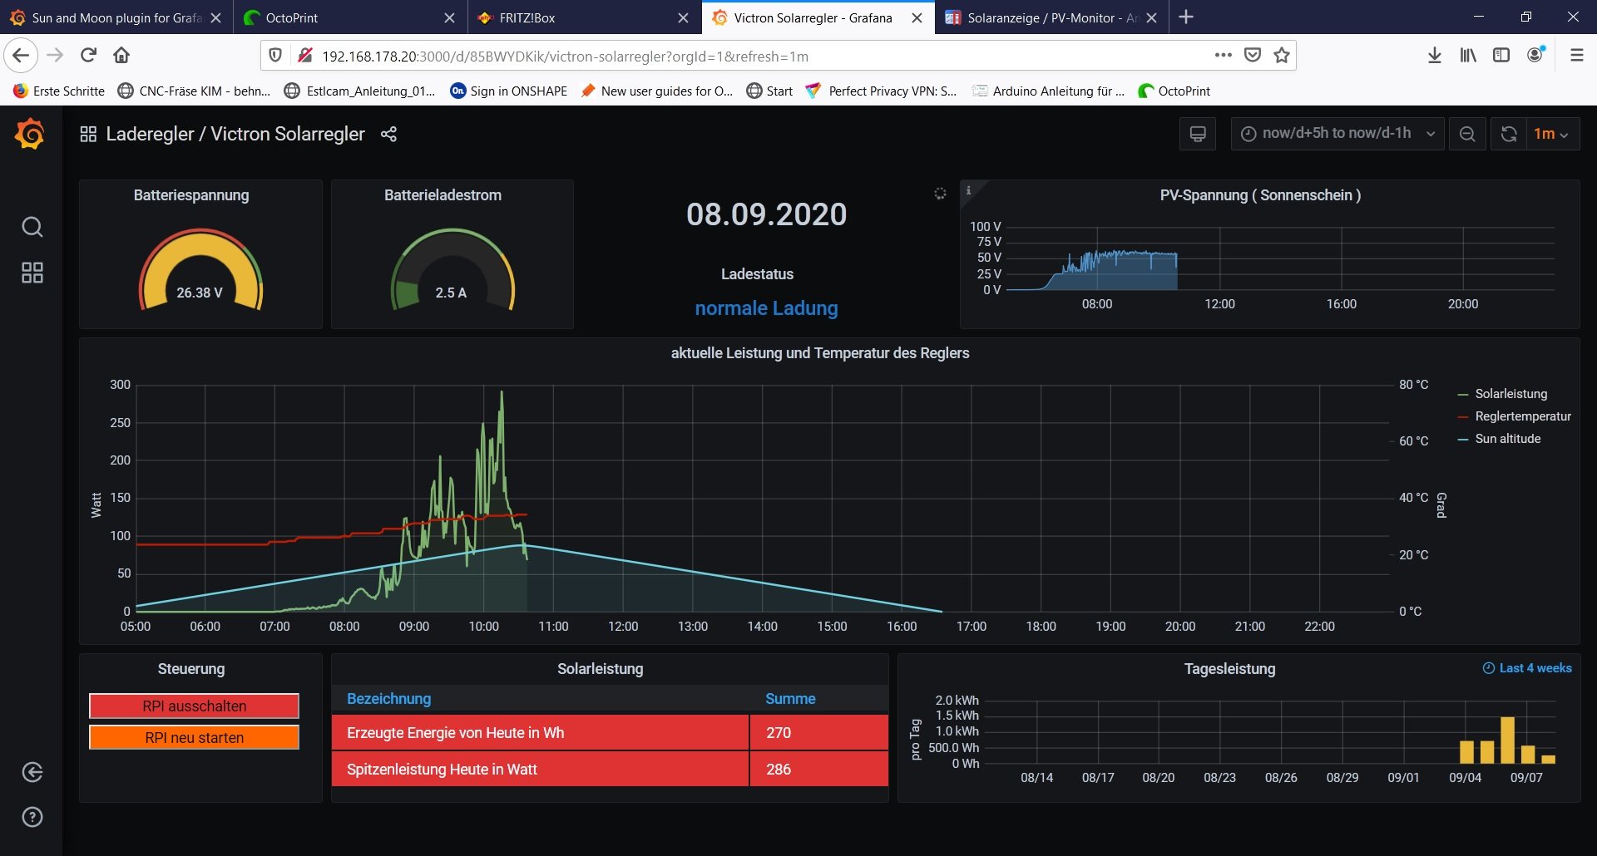Click the browser URL address field
The height and width of the screenshot is (856, 1597).
(749, 56)
